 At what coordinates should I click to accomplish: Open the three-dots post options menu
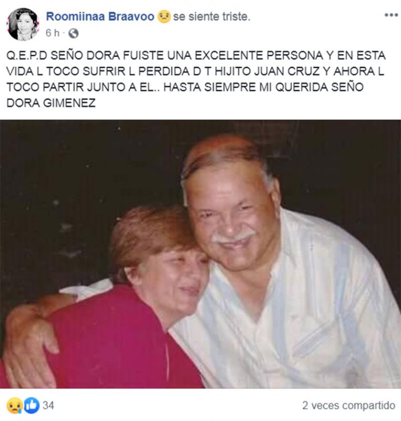pyautogui.click(x=392, y=15)
